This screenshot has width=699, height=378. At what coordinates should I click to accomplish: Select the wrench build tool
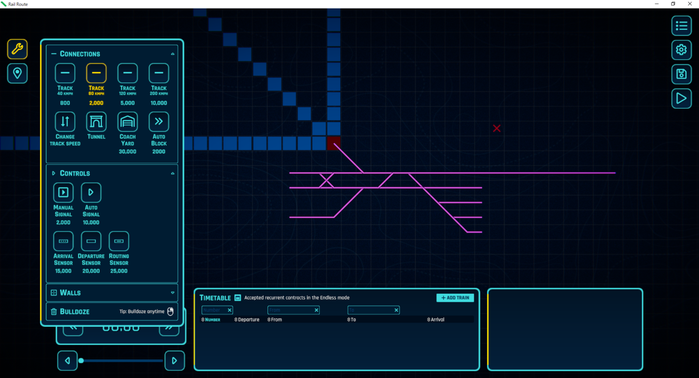(x=17, y=49)
